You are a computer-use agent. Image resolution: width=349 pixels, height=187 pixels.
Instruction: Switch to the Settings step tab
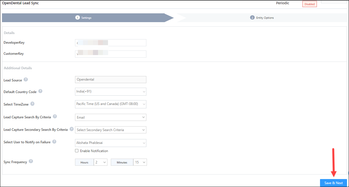pos(88,18)
